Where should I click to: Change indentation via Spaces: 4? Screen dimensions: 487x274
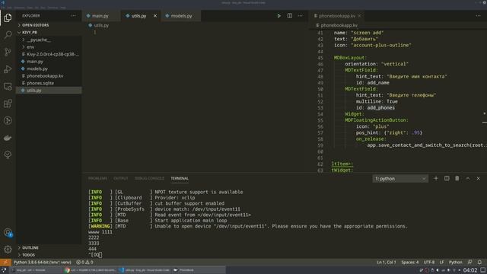click(x=409, y=262)
